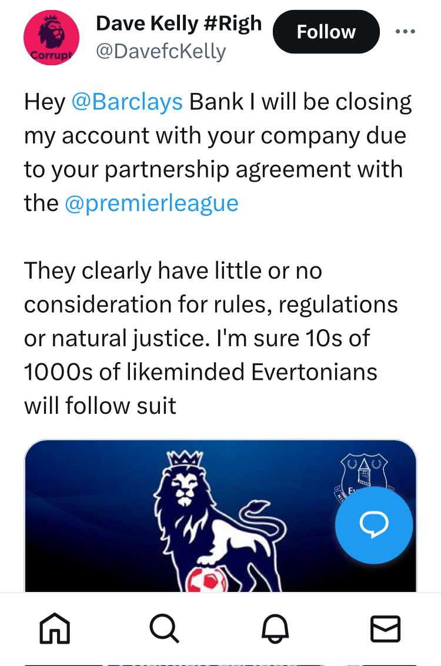This screenshot has width=441, height=666.
Task: Open the Messages envelope tab
Action: 385,628
